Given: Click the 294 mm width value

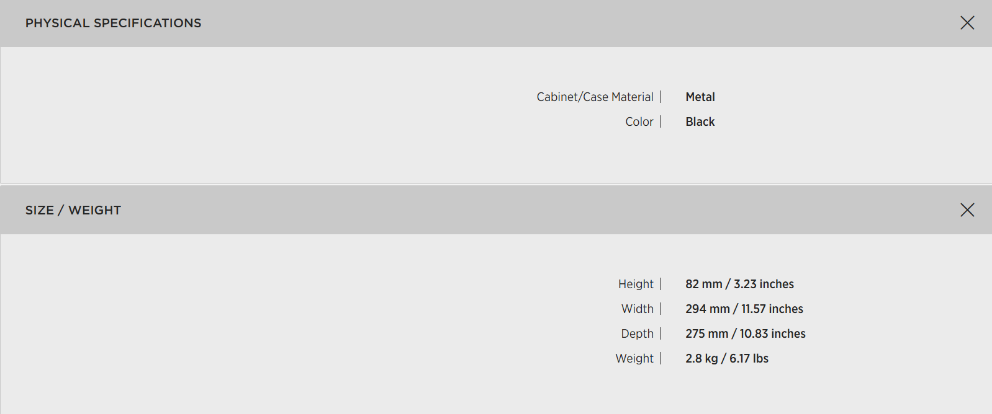Looking at the screenshot, I should pos(708,309).
